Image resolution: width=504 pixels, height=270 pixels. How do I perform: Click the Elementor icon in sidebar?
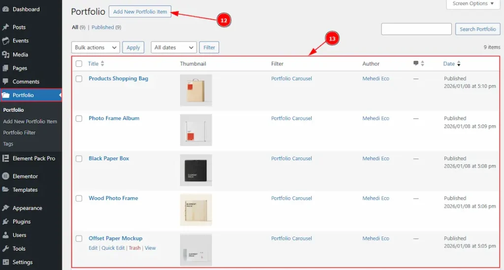[x=5, y=176]
